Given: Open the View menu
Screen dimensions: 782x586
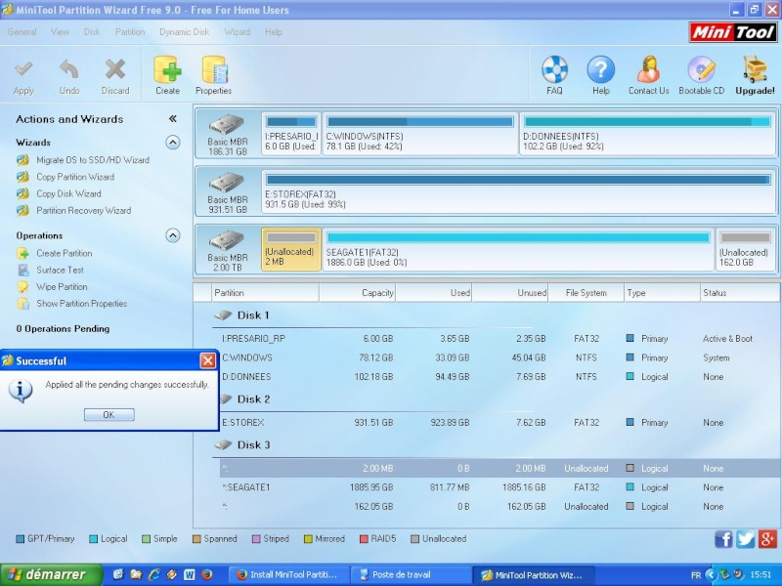Looking at the screenshot, I should 60,32.
